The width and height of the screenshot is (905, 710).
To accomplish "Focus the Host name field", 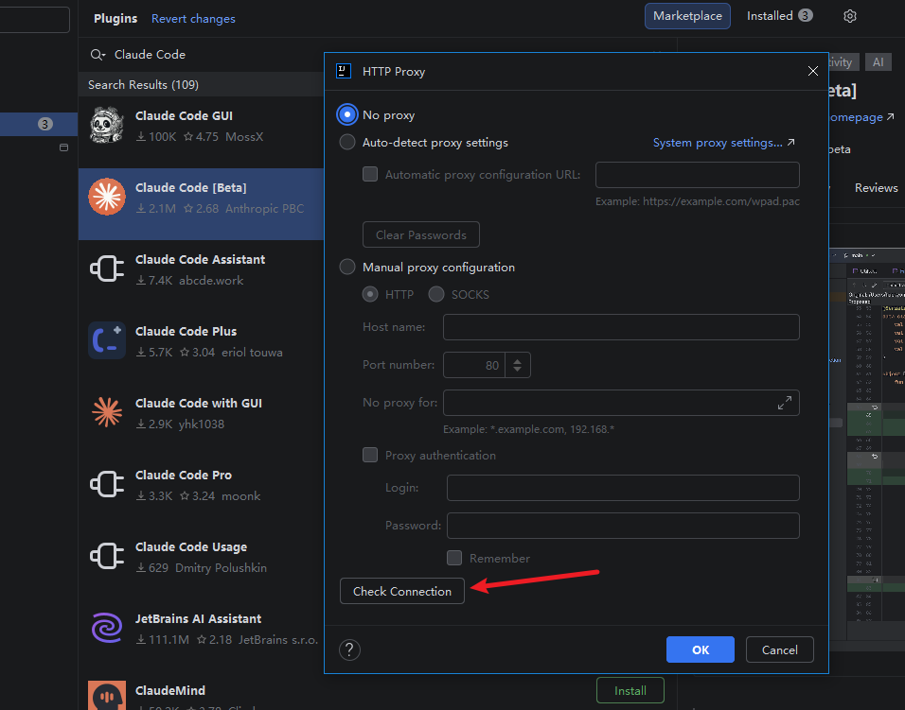I will pos(621,327).
